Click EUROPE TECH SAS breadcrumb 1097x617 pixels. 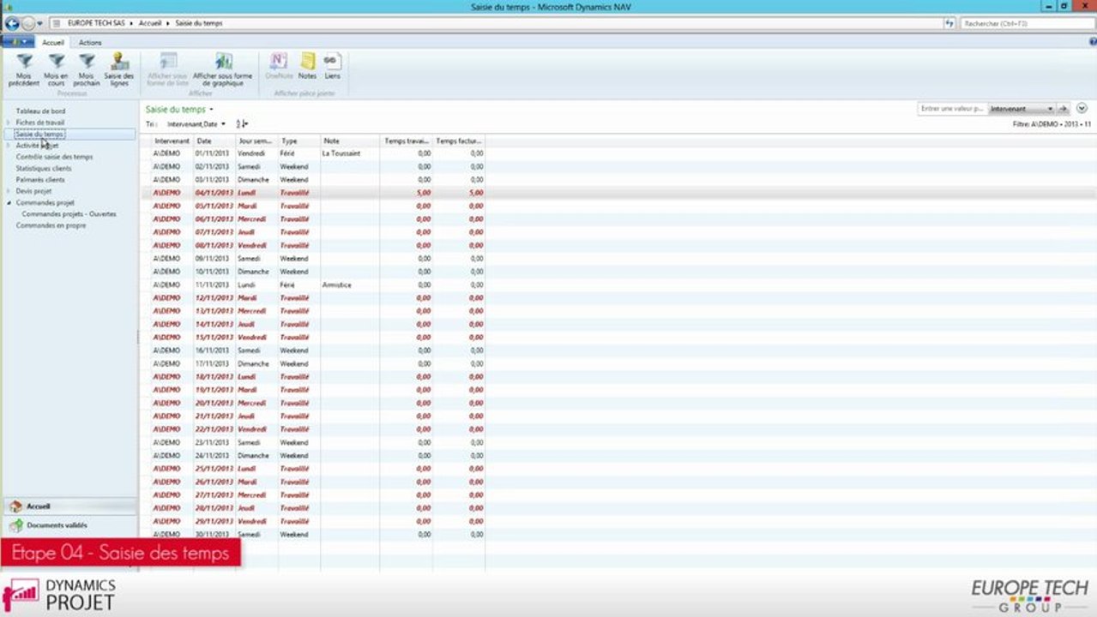(x=97, y=24)
